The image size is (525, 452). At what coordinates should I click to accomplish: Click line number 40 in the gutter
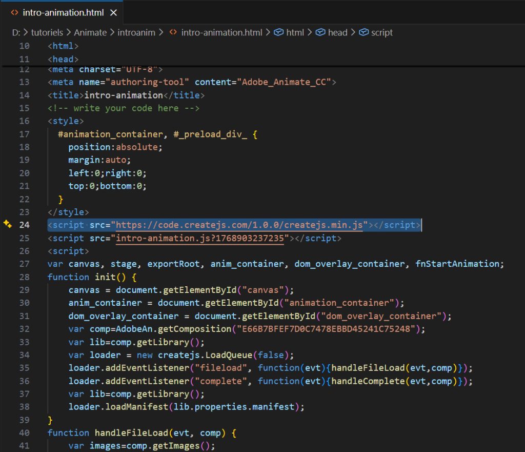24,433
